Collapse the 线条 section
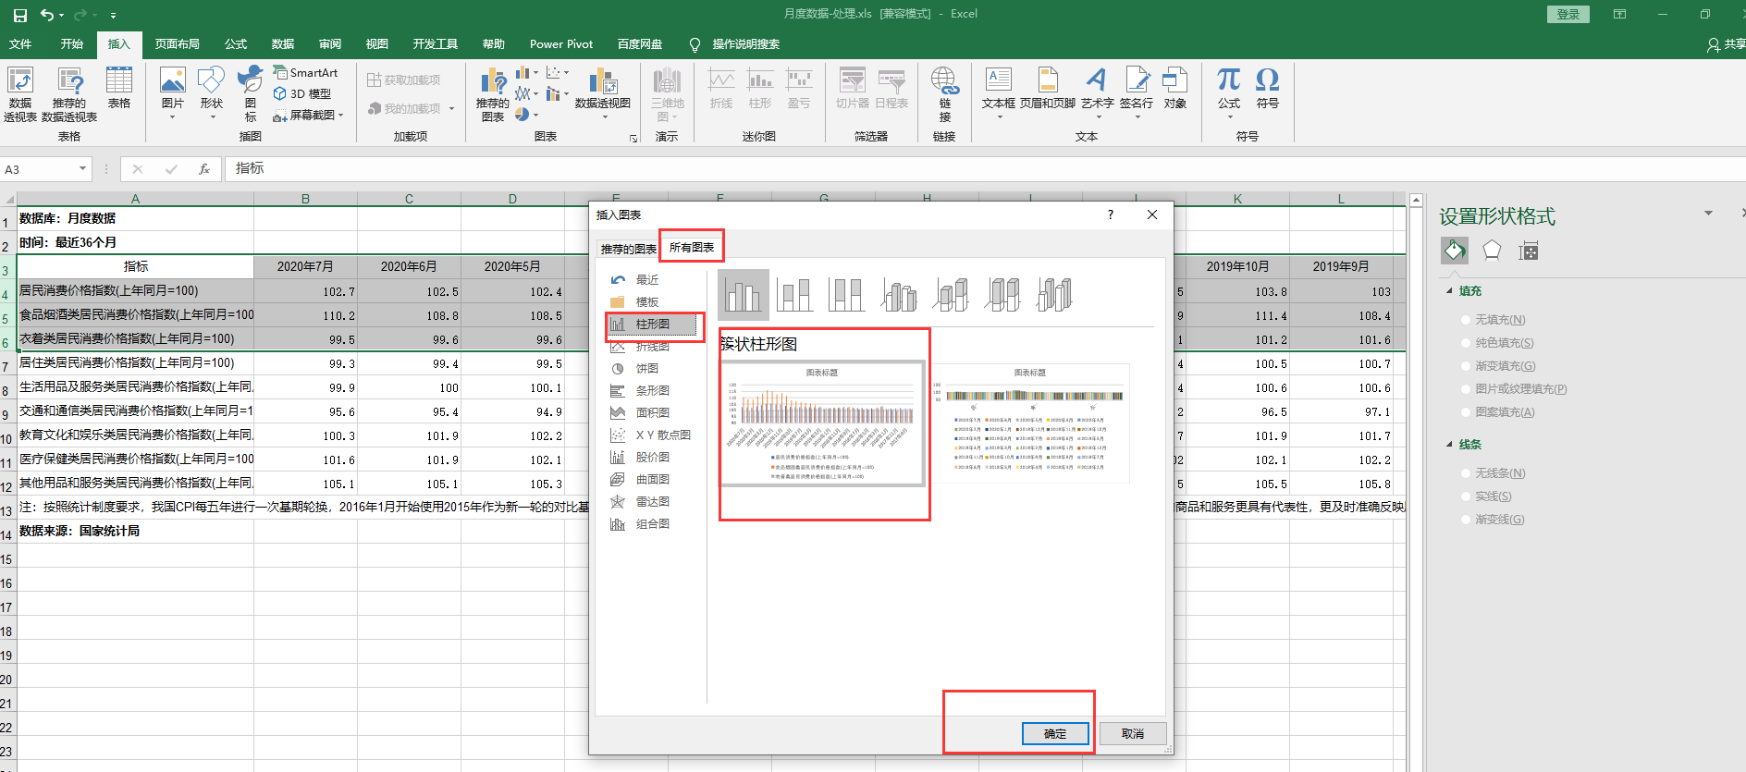Viewport: 1746px width, 772px height. (x=1450, y=445)
